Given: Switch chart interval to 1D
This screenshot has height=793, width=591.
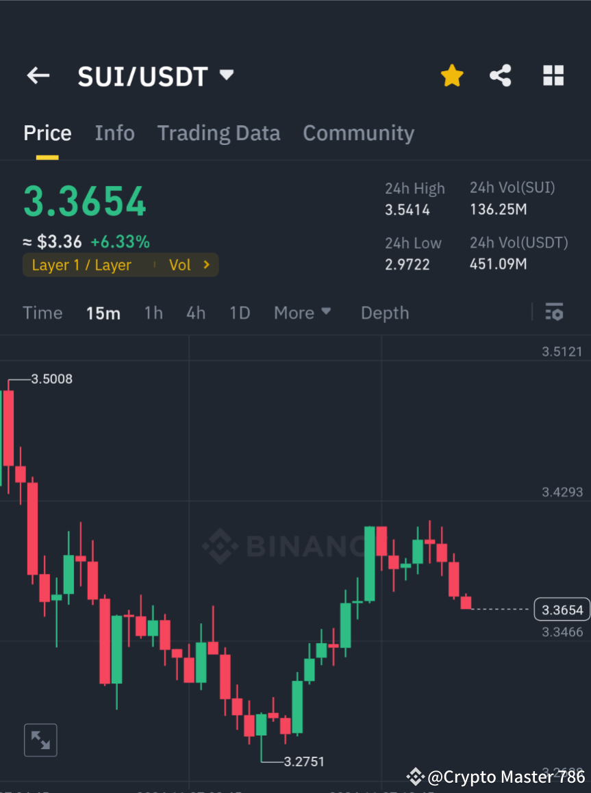Looking at the screenshot, I should pos(240,312).
